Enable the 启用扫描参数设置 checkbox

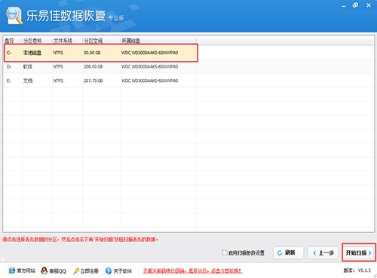click(x=225, y=252)
